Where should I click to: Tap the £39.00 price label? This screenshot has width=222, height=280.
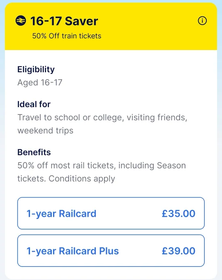click(x=178, y=251)
